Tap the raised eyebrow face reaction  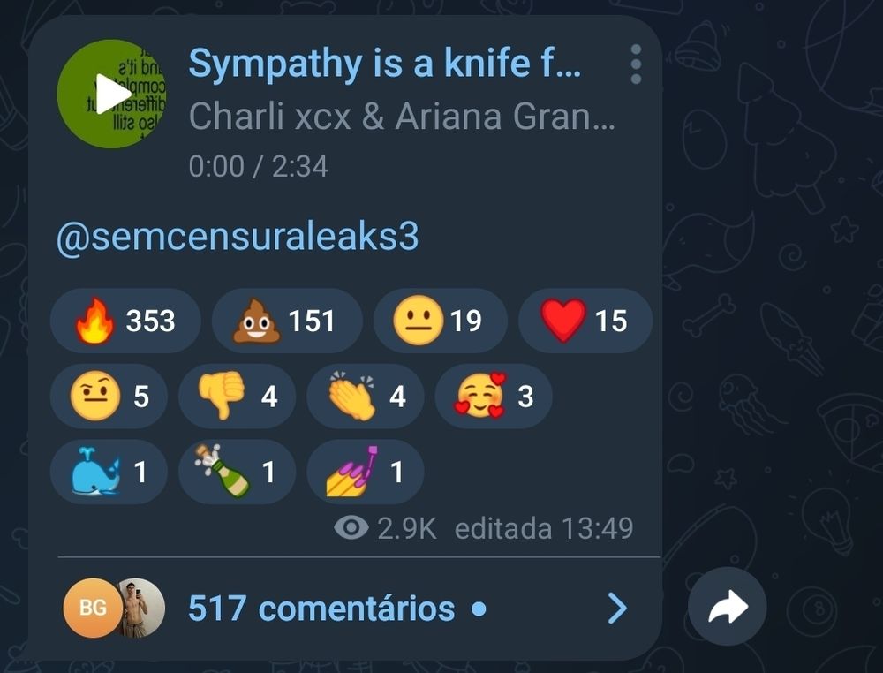[x=109, y=396]
